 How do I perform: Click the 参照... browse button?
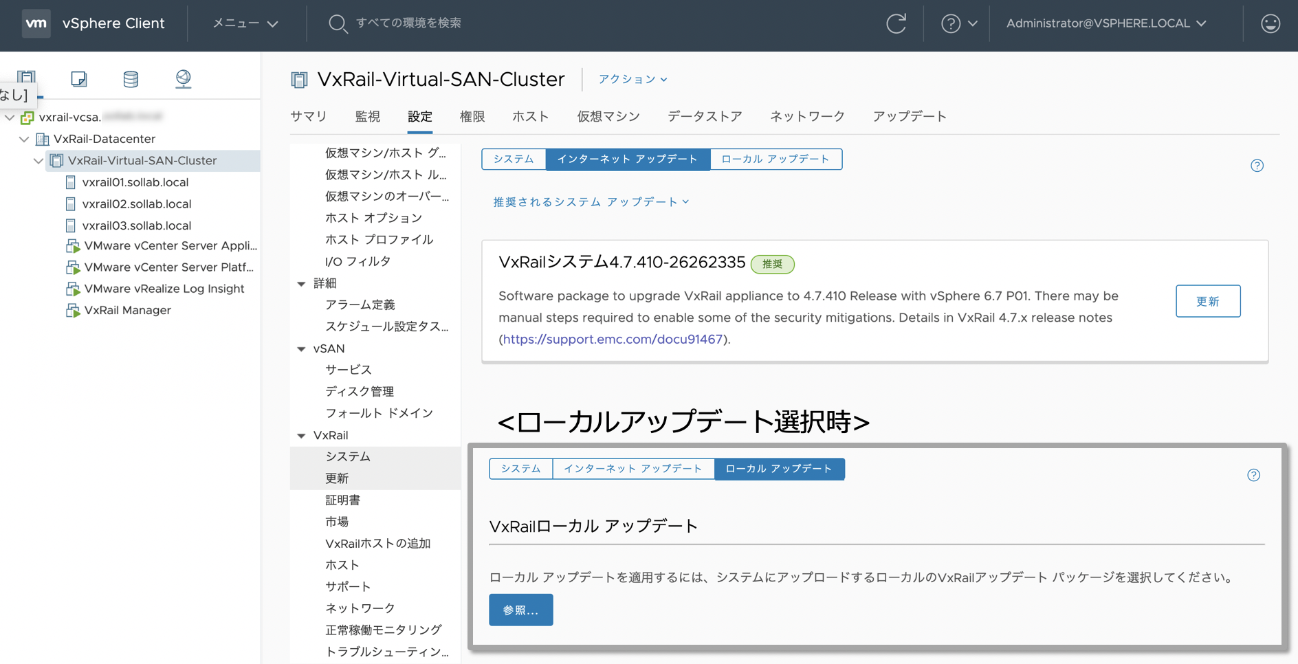tap(520, 610)
